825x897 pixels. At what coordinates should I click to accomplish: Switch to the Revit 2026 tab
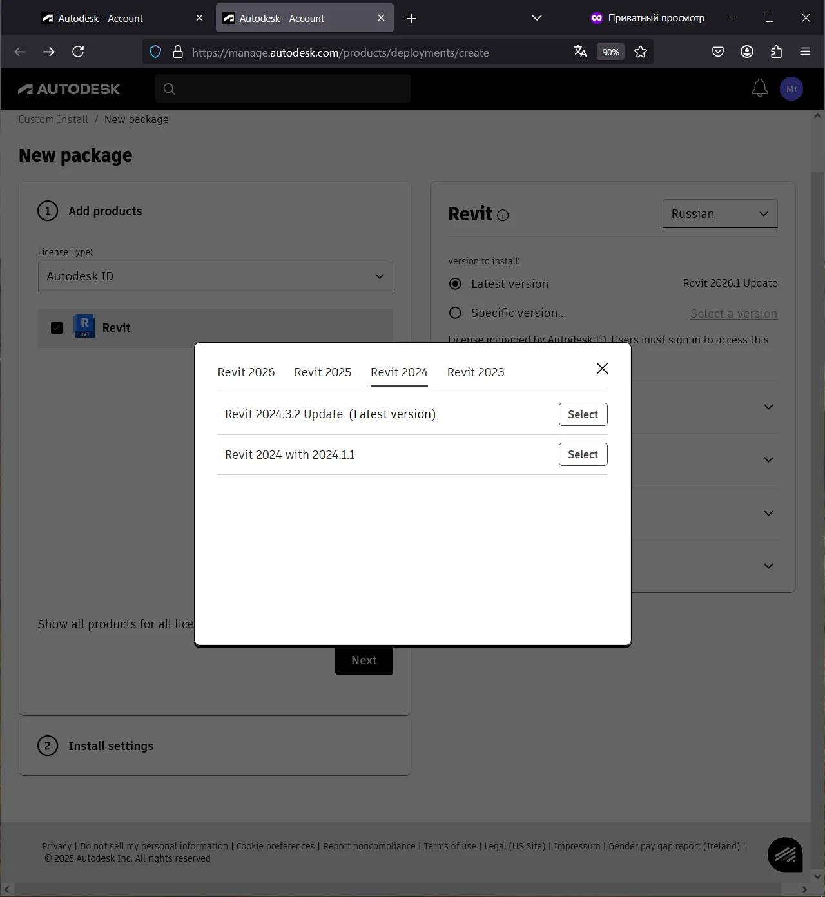click(246, 372)
